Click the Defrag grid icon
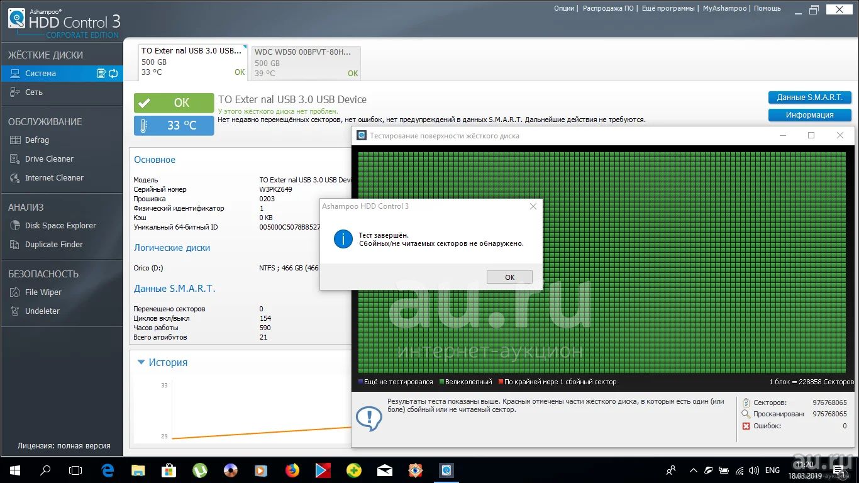 click(x=14, y=140)
